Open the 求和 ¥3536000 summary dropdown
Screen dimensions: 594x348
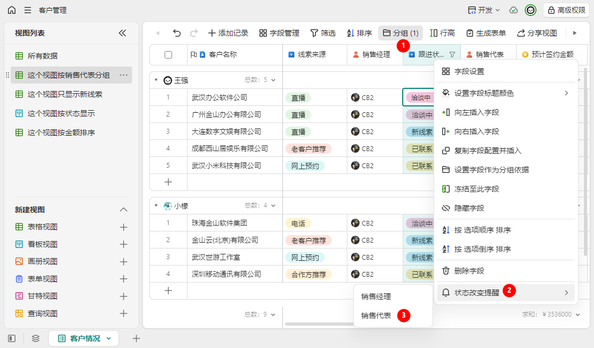coord(551,314)
